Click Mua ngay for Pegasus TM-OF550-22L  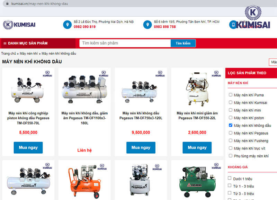[197, 147]
